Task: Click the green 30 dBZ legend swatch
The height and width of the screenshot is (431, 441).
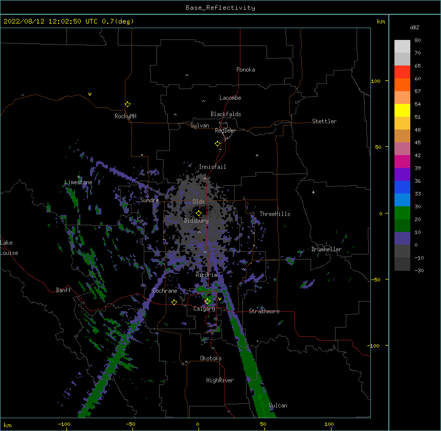Action: coord(402,213)
